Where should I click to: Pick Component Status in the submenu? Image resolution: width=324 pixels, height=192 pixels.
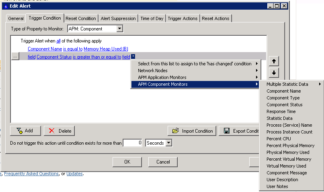pyautogui.click(x=291, y=105)
